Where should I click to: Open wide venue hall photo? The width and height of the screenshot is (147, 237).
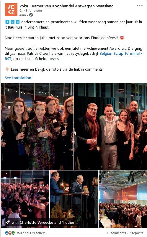(123, 199)
